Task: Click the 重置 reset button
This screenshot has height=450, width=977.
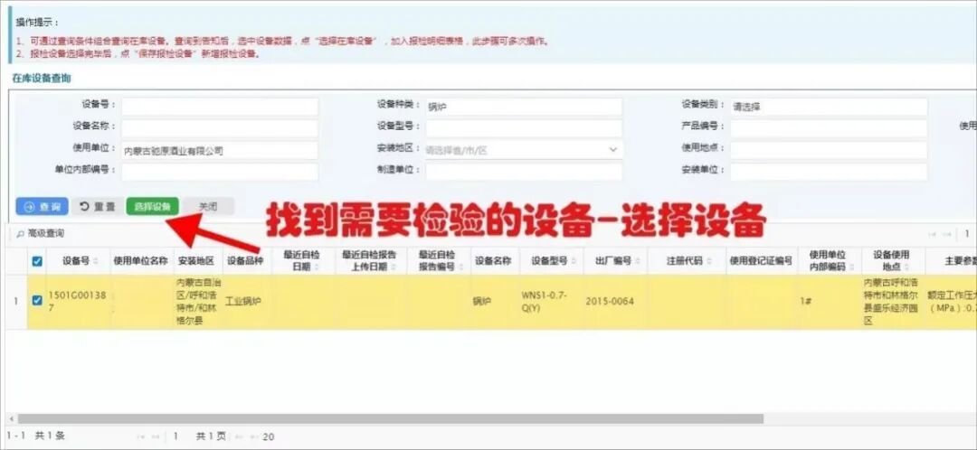Action: (x=98, y=207)
